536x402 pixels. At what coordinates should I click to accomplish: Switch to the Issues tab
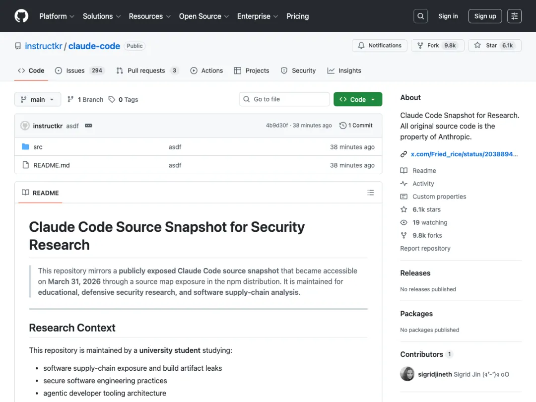(x=75, y=70)
